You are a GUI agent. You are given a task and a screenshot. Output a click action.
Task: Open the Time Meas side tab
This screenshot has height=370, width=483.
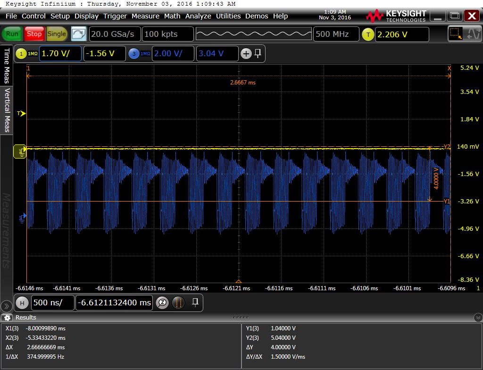[x=7, y=65]
